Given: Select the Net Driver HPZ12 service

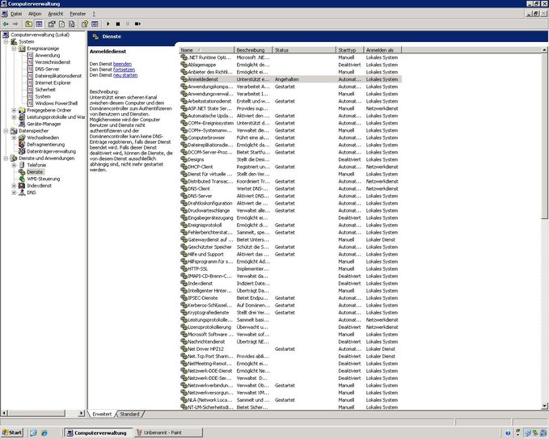Looking at the screenshot, I should (290, 349).
